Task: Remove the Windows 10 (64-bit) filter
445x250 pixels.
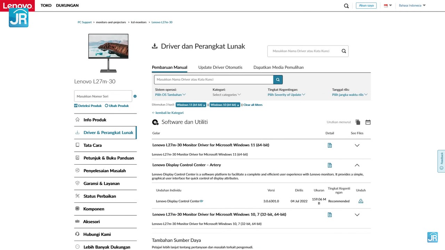Action: (238, 105)
